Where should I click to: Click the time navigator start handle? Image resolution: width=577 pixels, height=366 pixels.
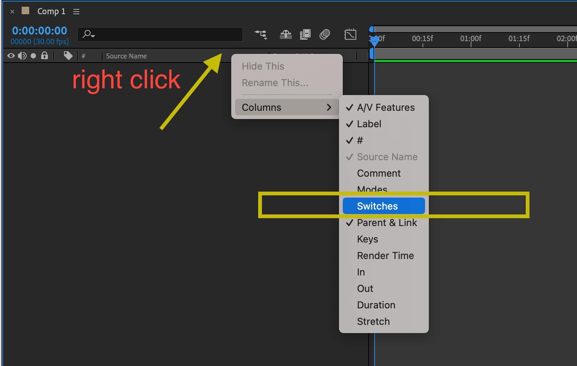point(371,29)
